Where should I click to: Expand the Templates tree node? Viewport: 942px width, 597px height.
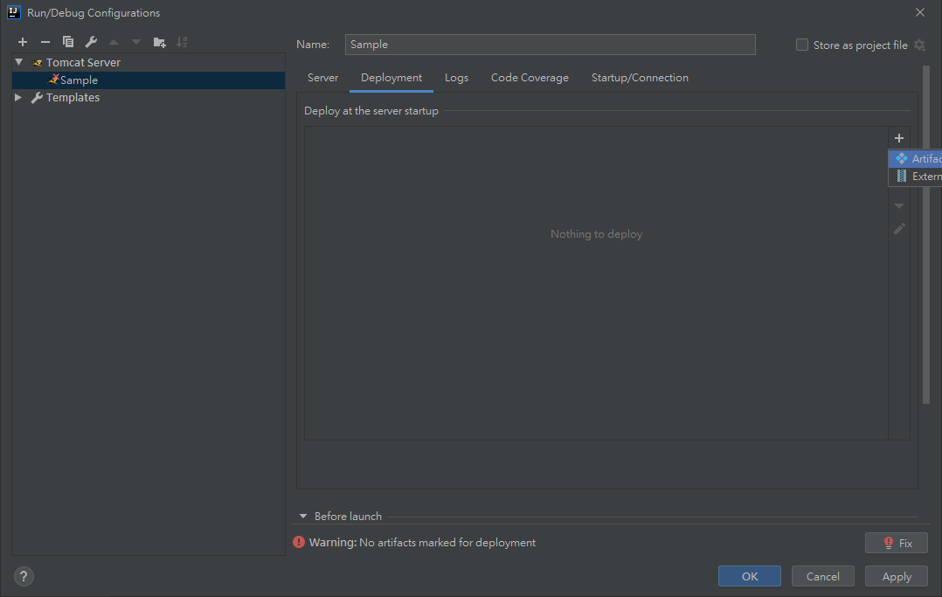[18, 97]
